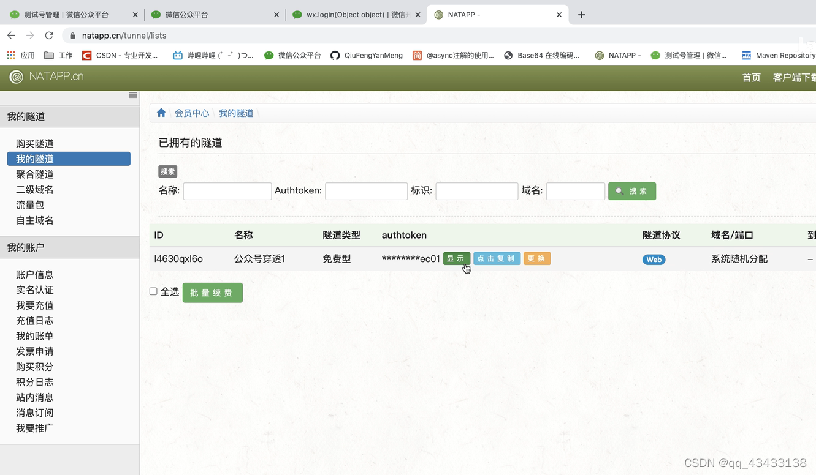Open 购买积分 in sidebar
The height and width of the screenshot is (475, 816).
tap(35, 366)
